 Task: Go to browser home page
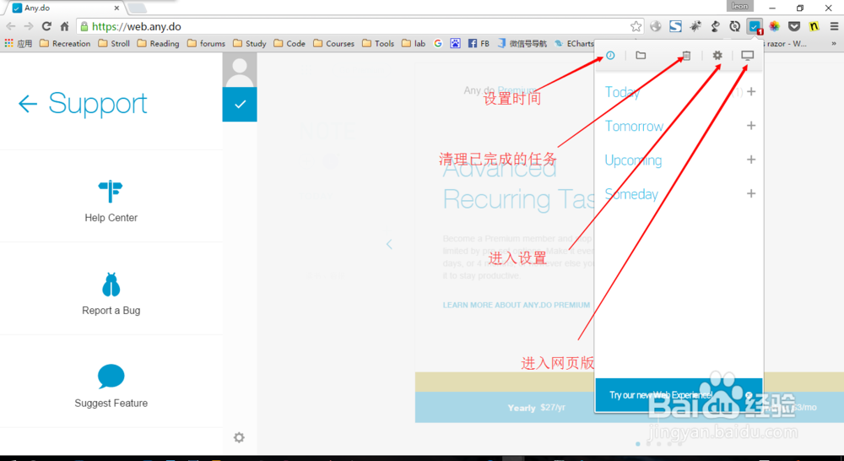point(65,26)
